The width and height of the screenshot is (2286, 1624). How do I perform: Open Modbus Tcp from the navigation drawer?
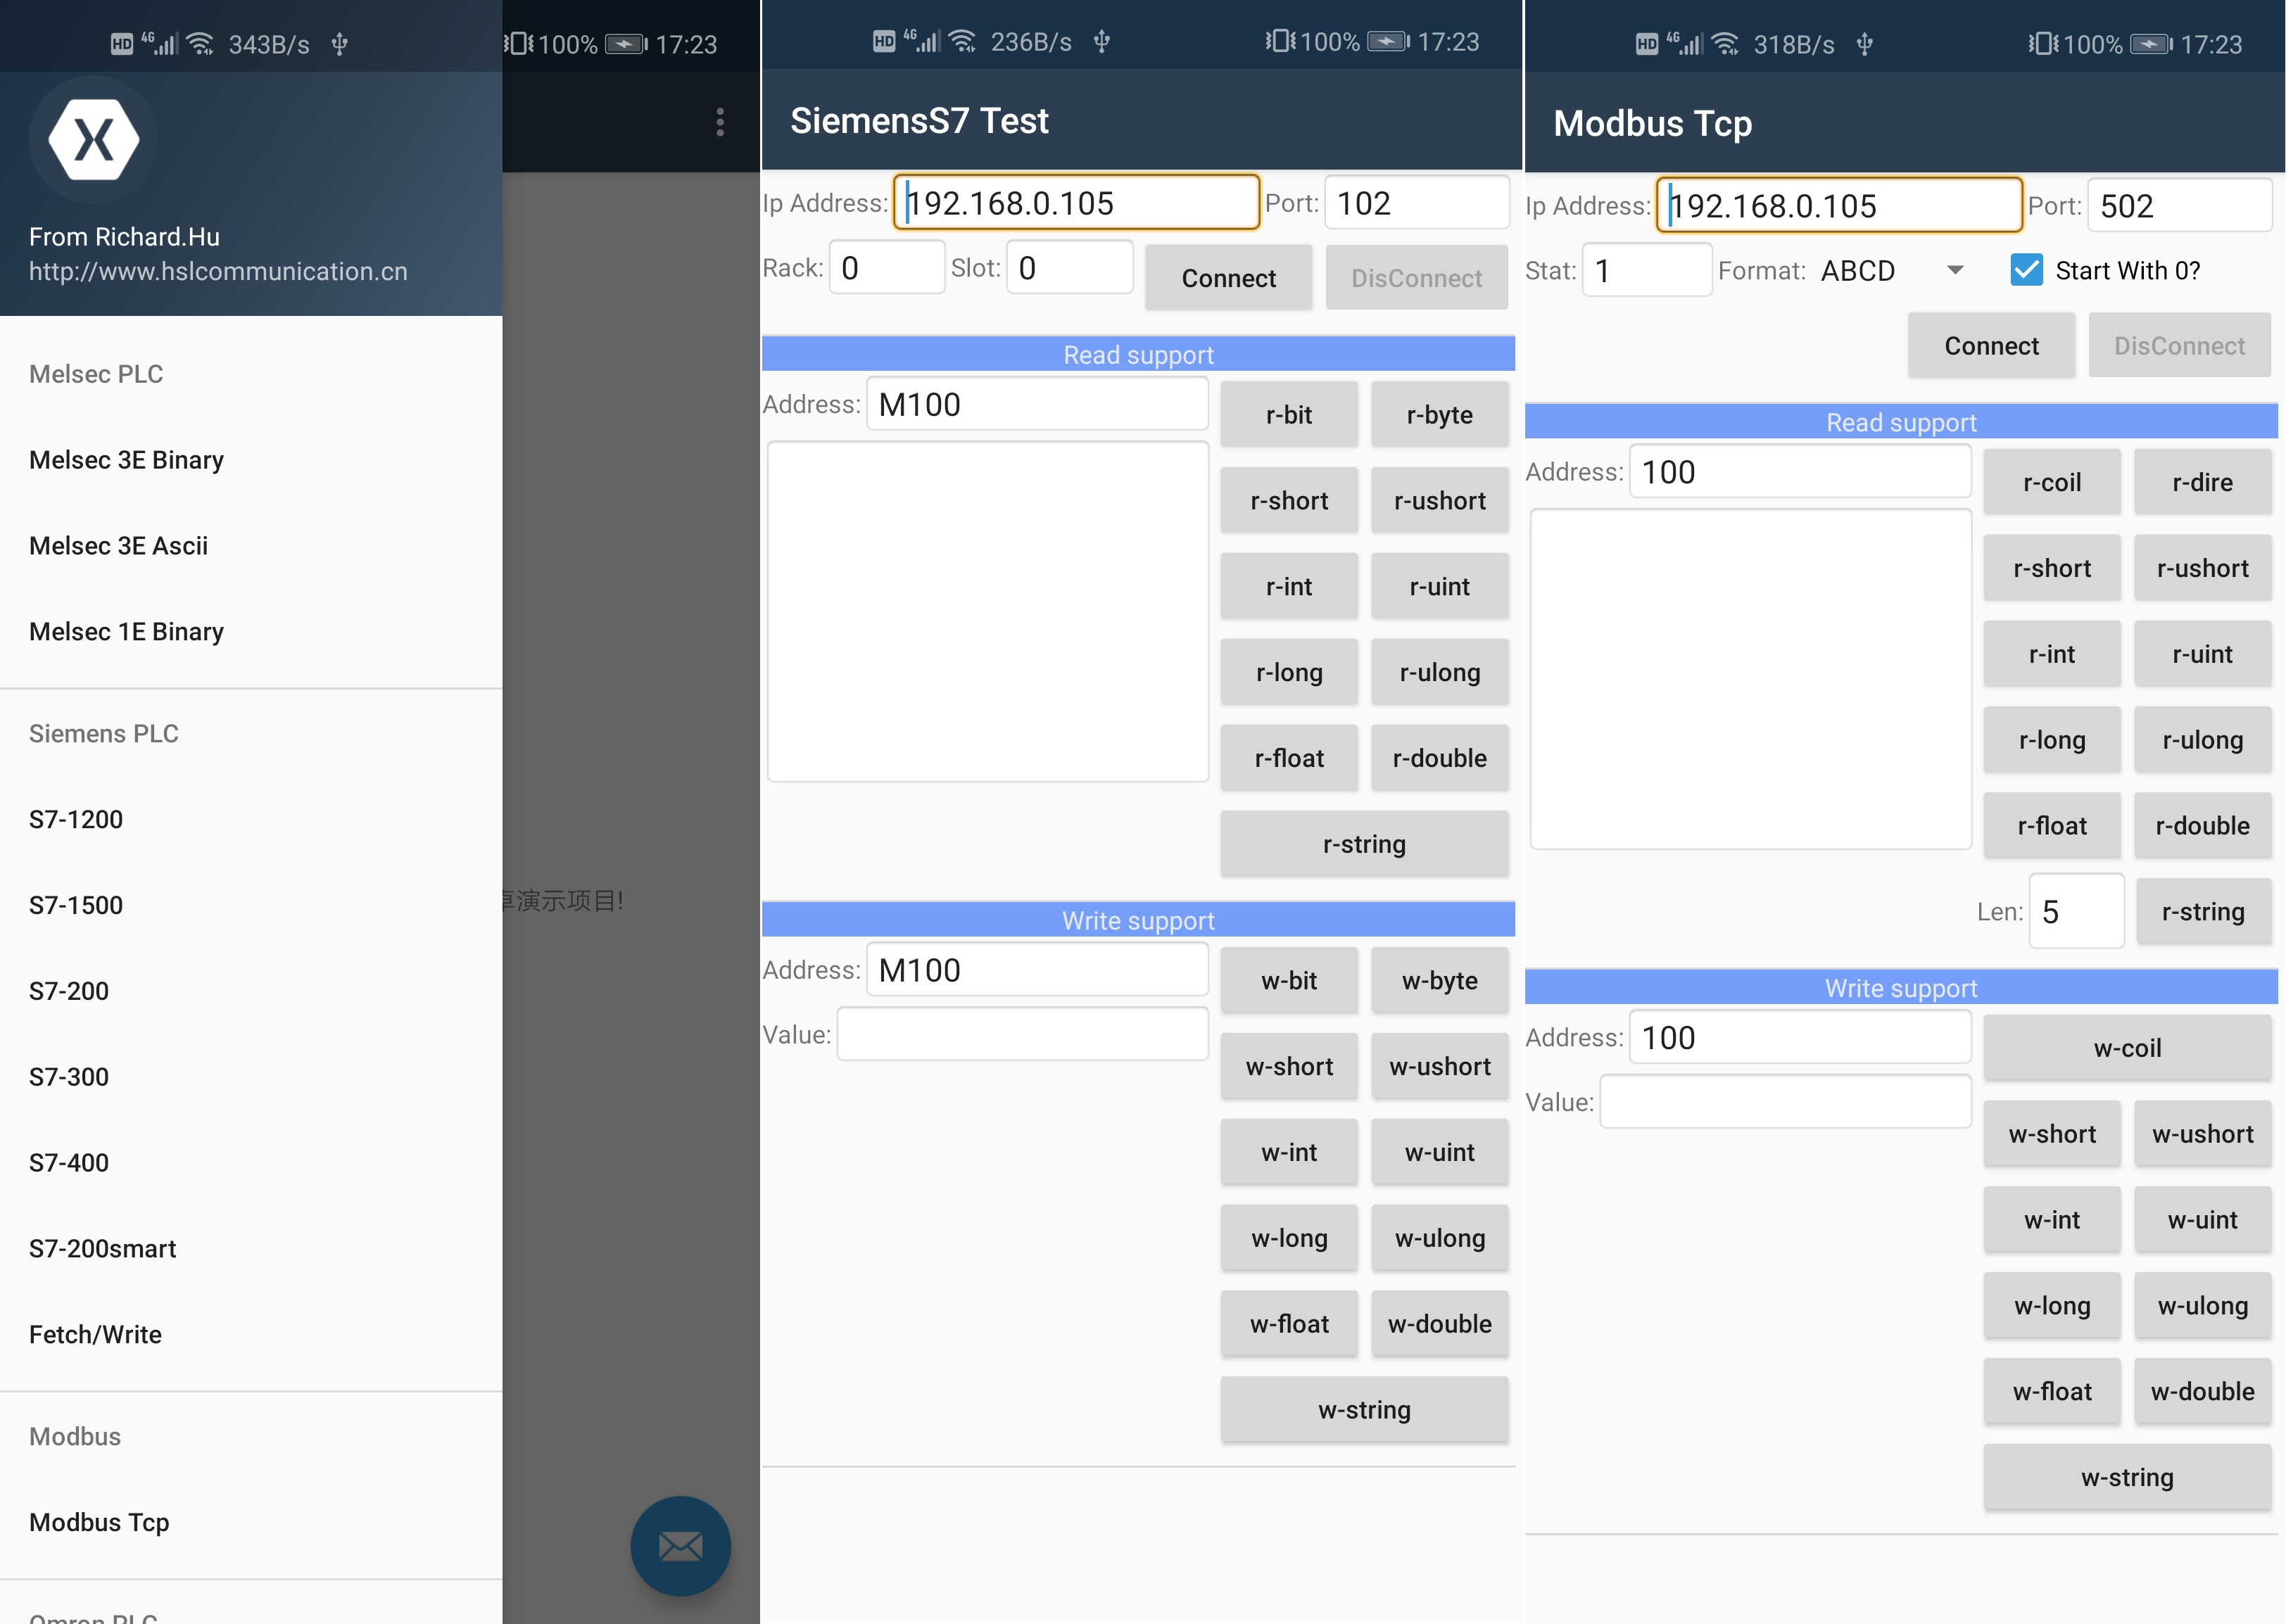point(99,1522)
